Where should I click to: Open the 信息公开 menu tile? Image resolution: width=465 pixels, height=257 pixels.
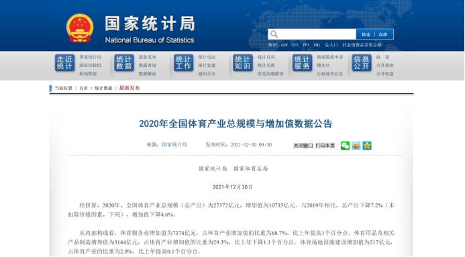(x=361, y=63)
